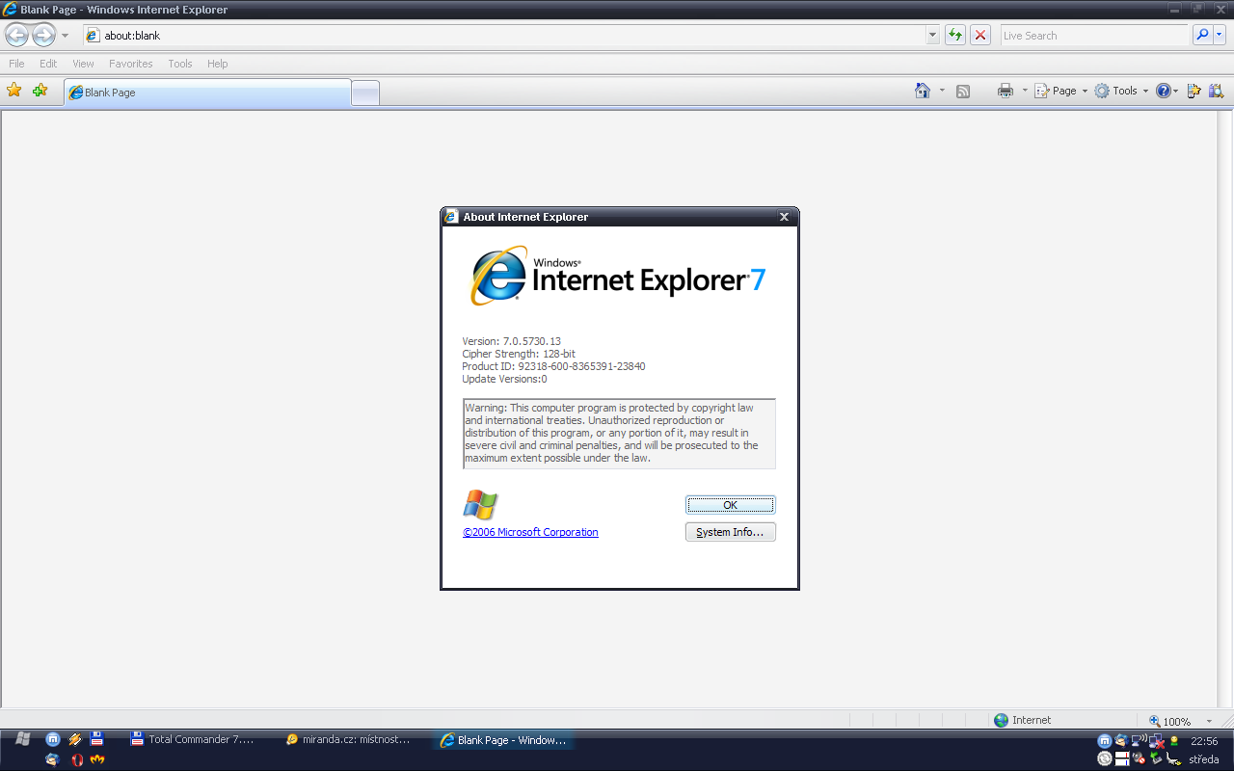
Task: Click the Internet zone globe in status bar
Action: [x=1001, y=720]
